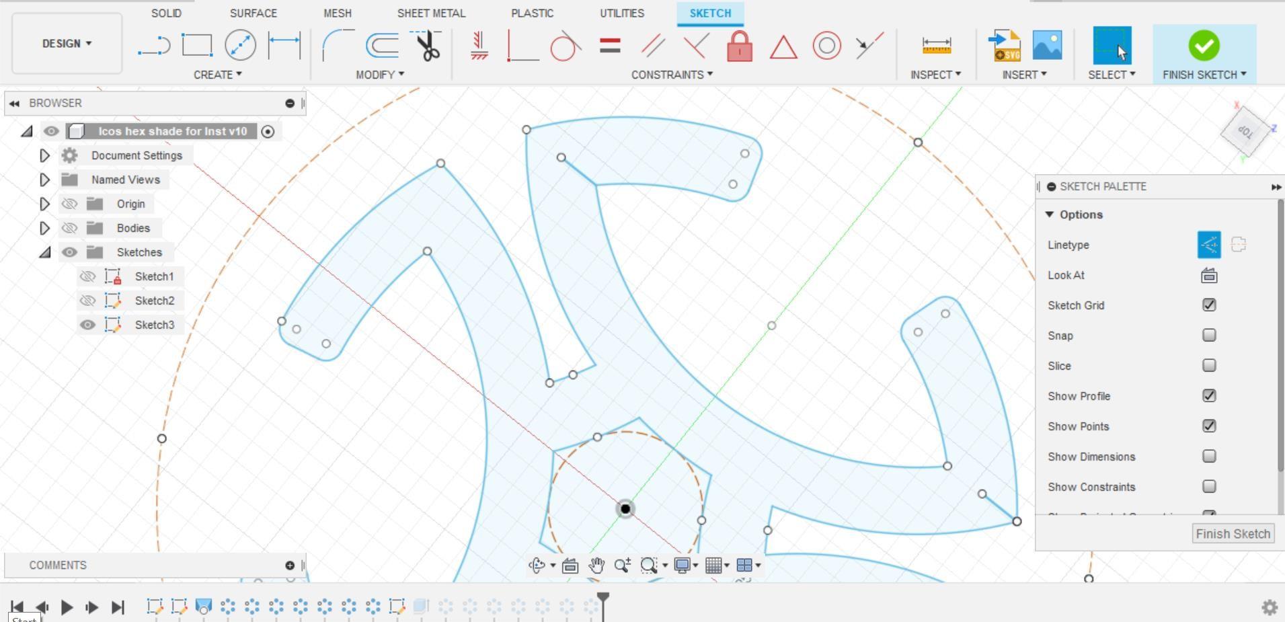
Task: Select the Coincident constraint icon
Action: point(523,46)
